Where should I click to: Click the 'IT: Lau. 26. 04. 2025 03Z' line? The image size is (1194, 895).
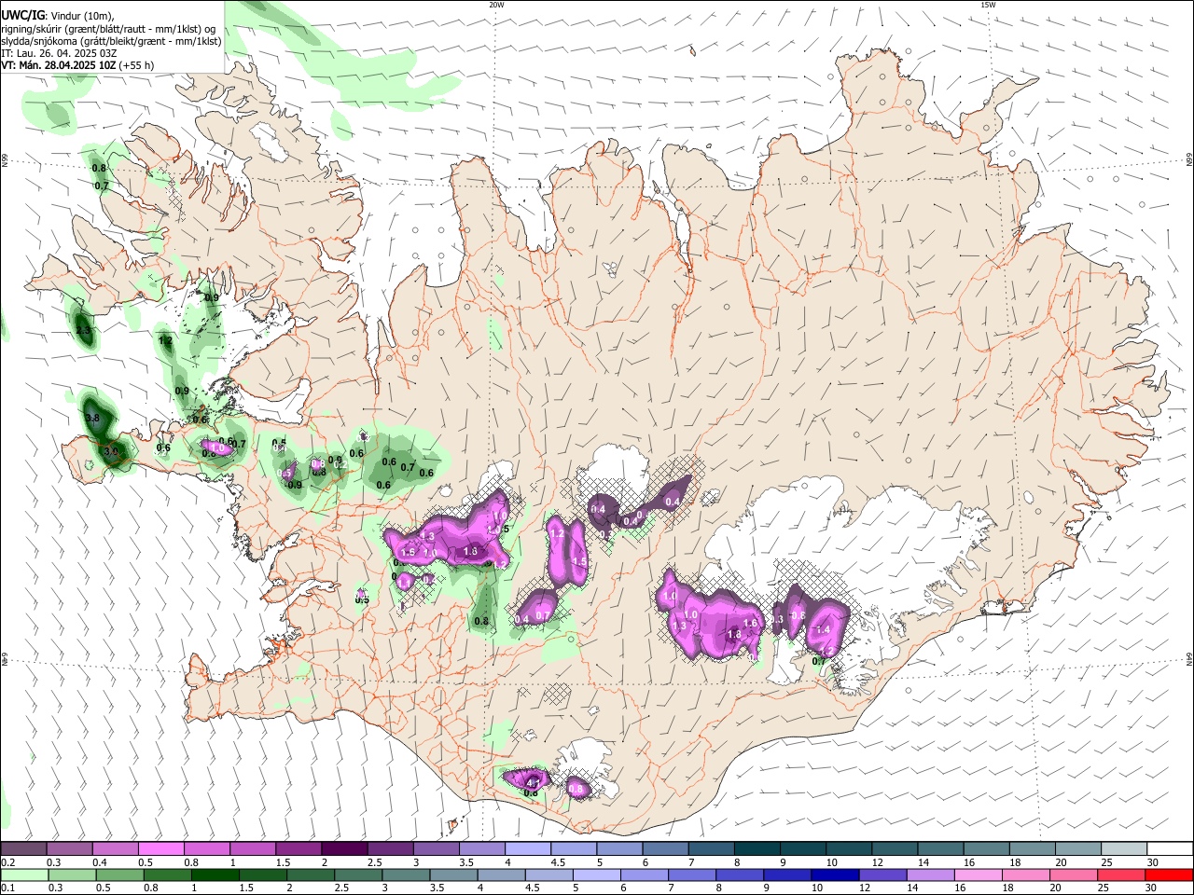[x=59, y=53]
